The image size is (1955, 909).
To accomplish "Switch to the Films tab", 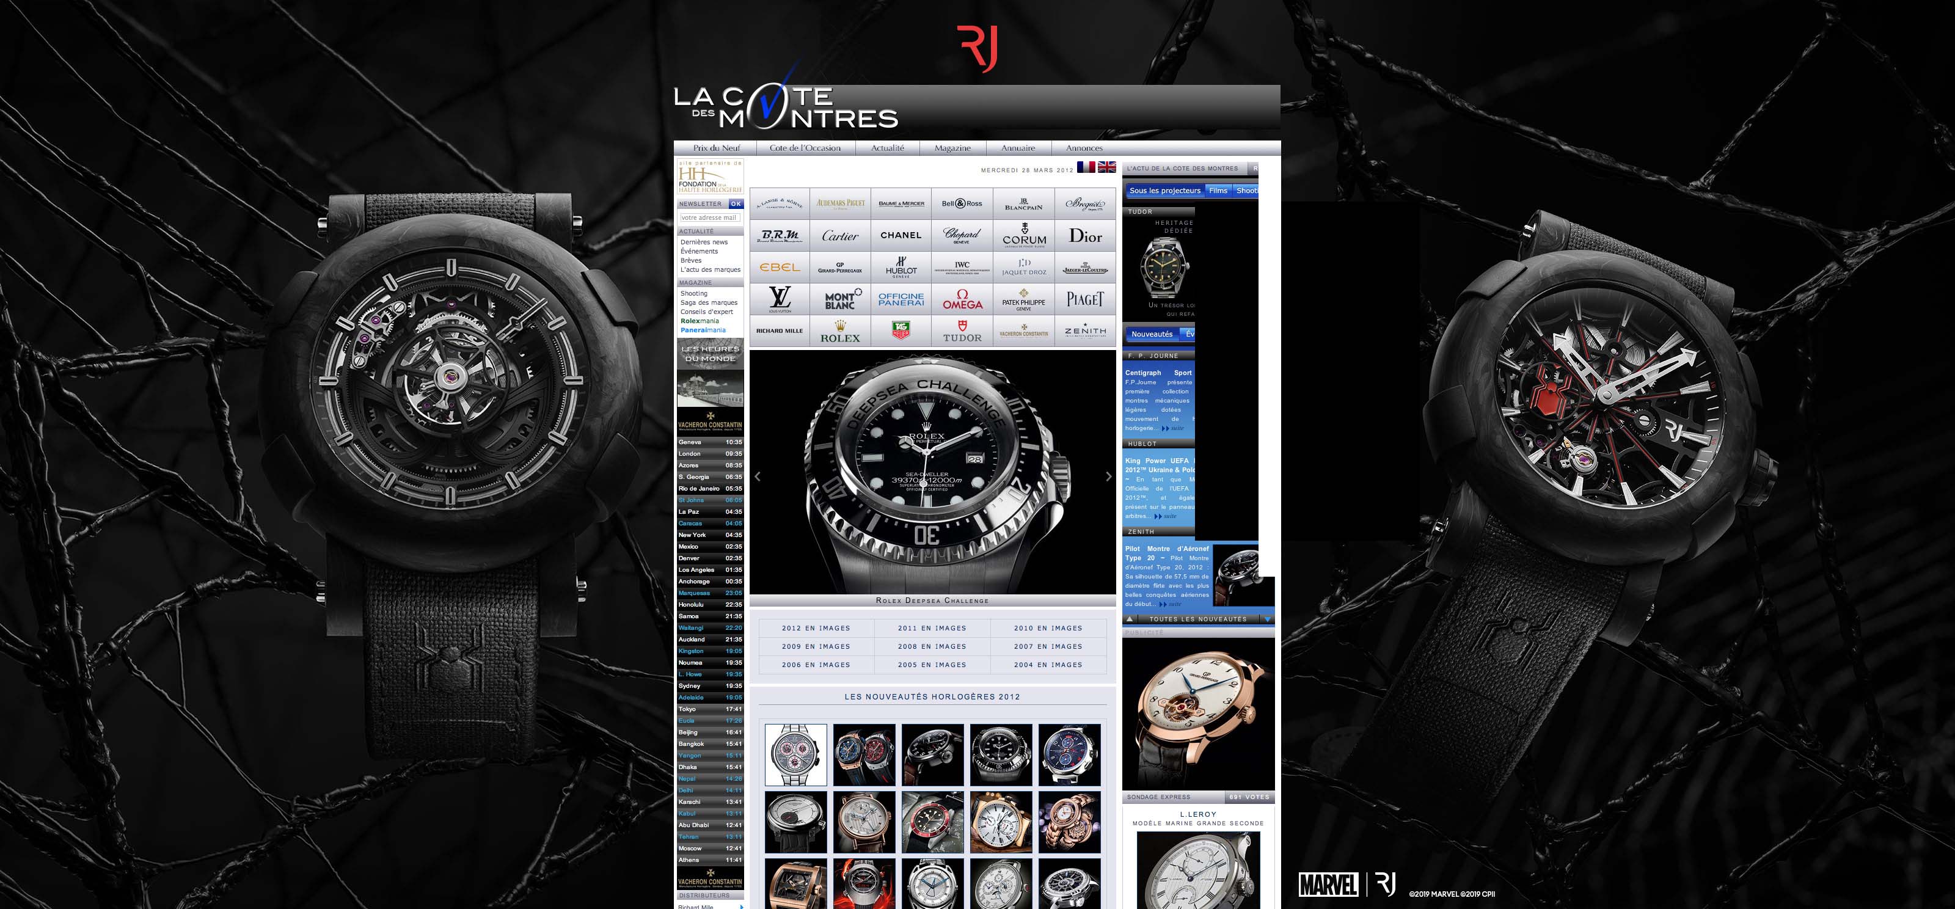I will pos(1218,191).
